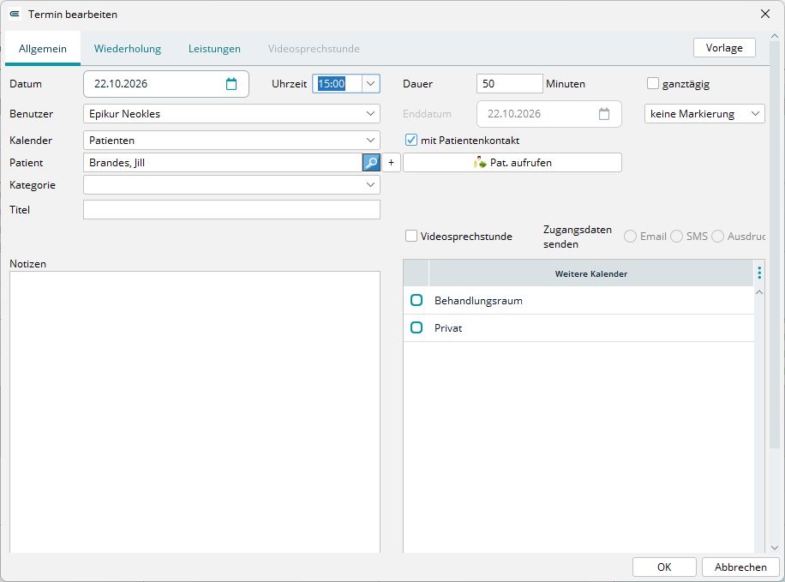Open the Leistungen tab
Screen dimensions: 785x582
[214, 49]
